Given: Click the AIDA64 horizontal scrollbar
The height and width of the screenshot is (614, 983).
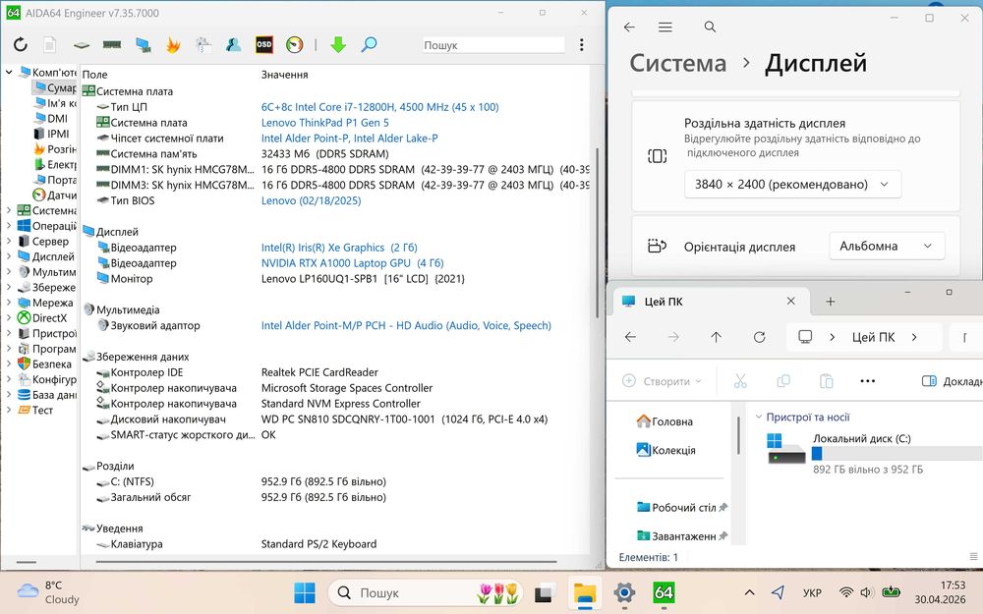Looking at the screenshot, I should (326, 562).
